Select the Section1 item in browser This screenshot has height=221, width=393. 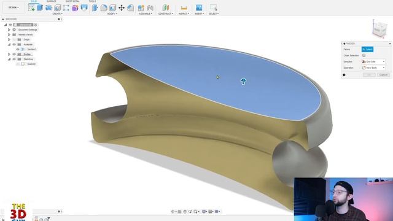(31, 49)
